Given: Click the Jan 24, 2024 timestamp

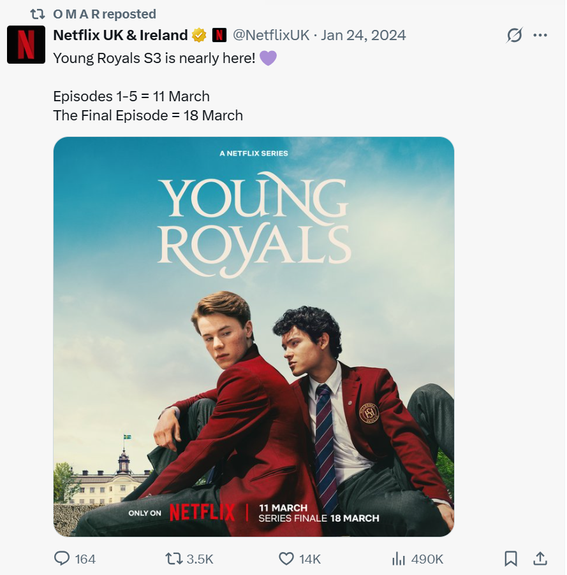Looking at the screenshot, I should (x=363, y=35).
